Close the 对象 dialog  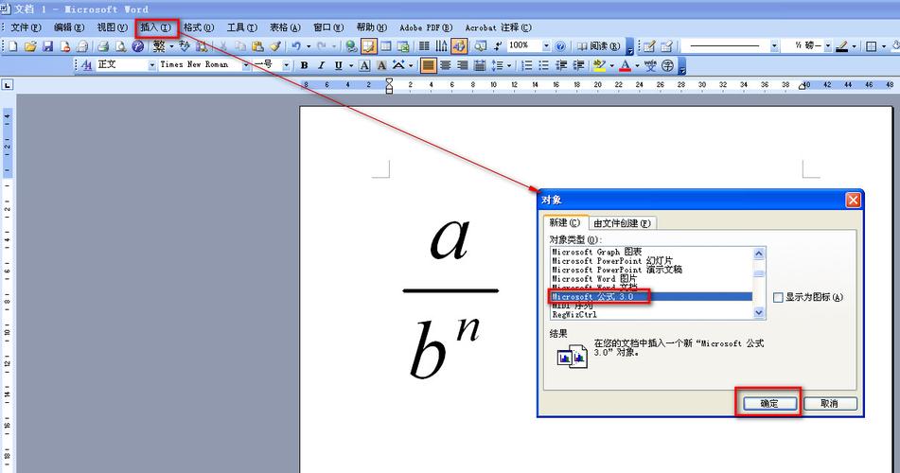(853, 200)
